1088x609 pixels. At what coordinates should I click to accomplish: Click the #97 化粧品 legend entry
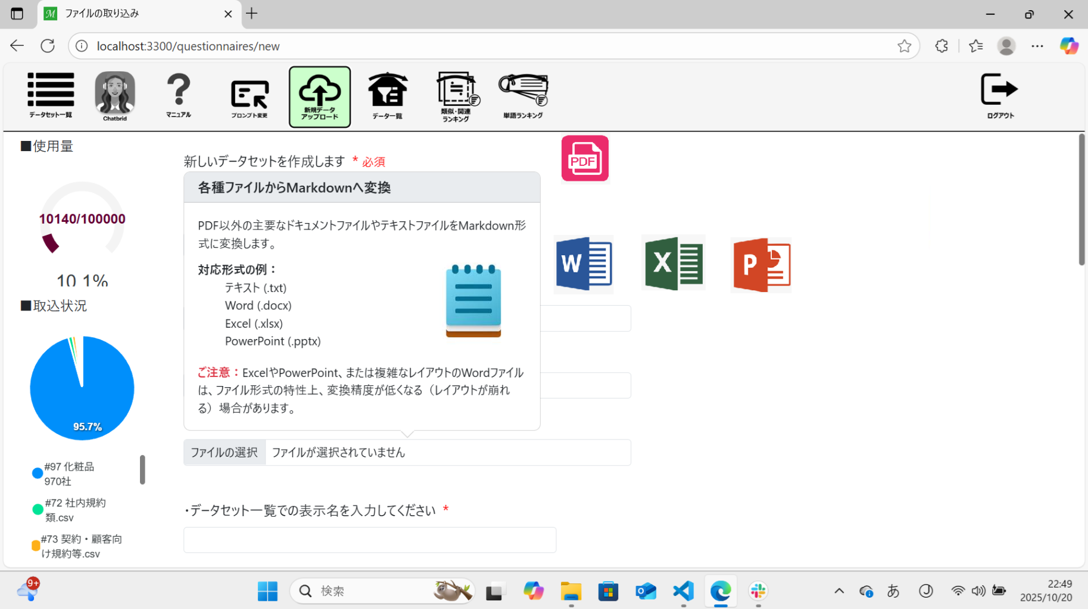[x=68, y=473]
